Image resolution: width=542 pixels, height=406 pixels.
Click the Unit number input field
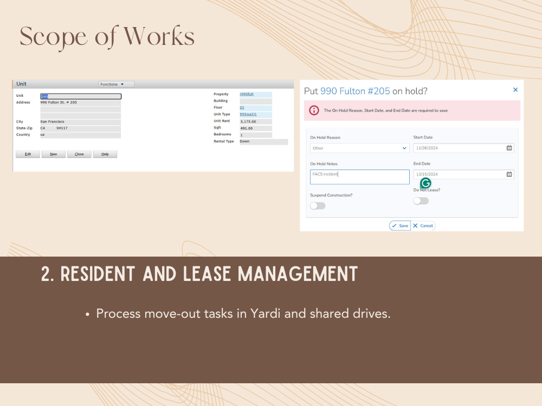pos(81,96)
